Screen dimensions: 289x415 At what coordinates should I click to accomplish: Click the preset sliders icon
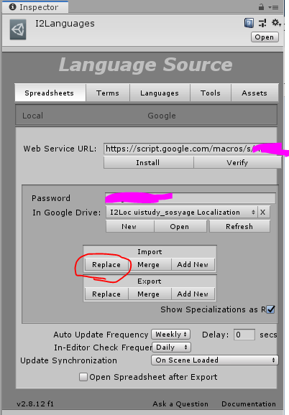click(x=262, y=23)
